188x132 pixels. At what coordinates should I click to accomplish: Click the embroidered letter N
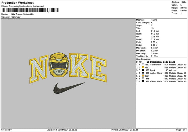tap(39, 69)
